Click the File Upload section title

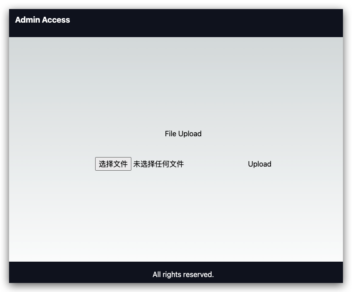(183, 134)
